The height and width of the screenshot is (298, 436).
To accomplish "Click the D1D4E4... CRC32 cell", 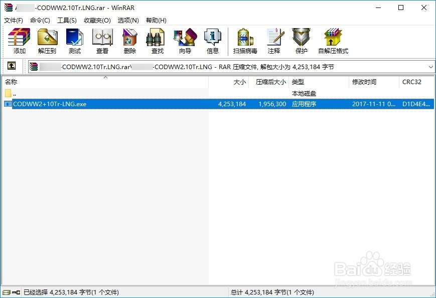I will [x=416, y=104].
